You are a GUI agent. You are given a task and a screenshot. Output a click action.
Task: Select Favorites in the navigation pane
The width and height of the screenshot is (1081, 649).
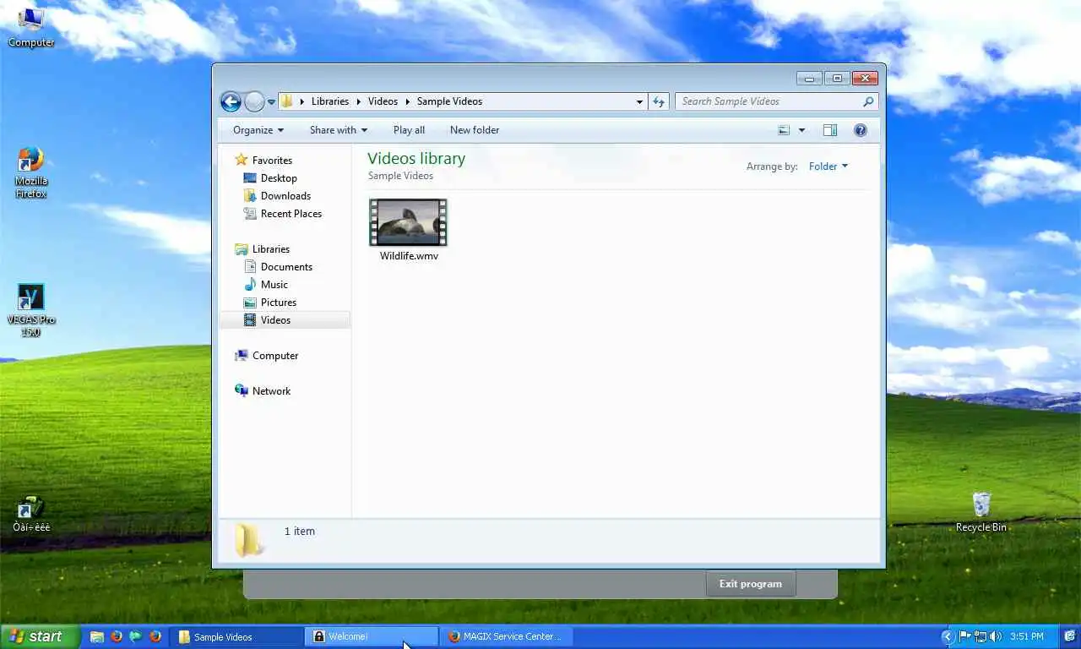click(272, 161)
